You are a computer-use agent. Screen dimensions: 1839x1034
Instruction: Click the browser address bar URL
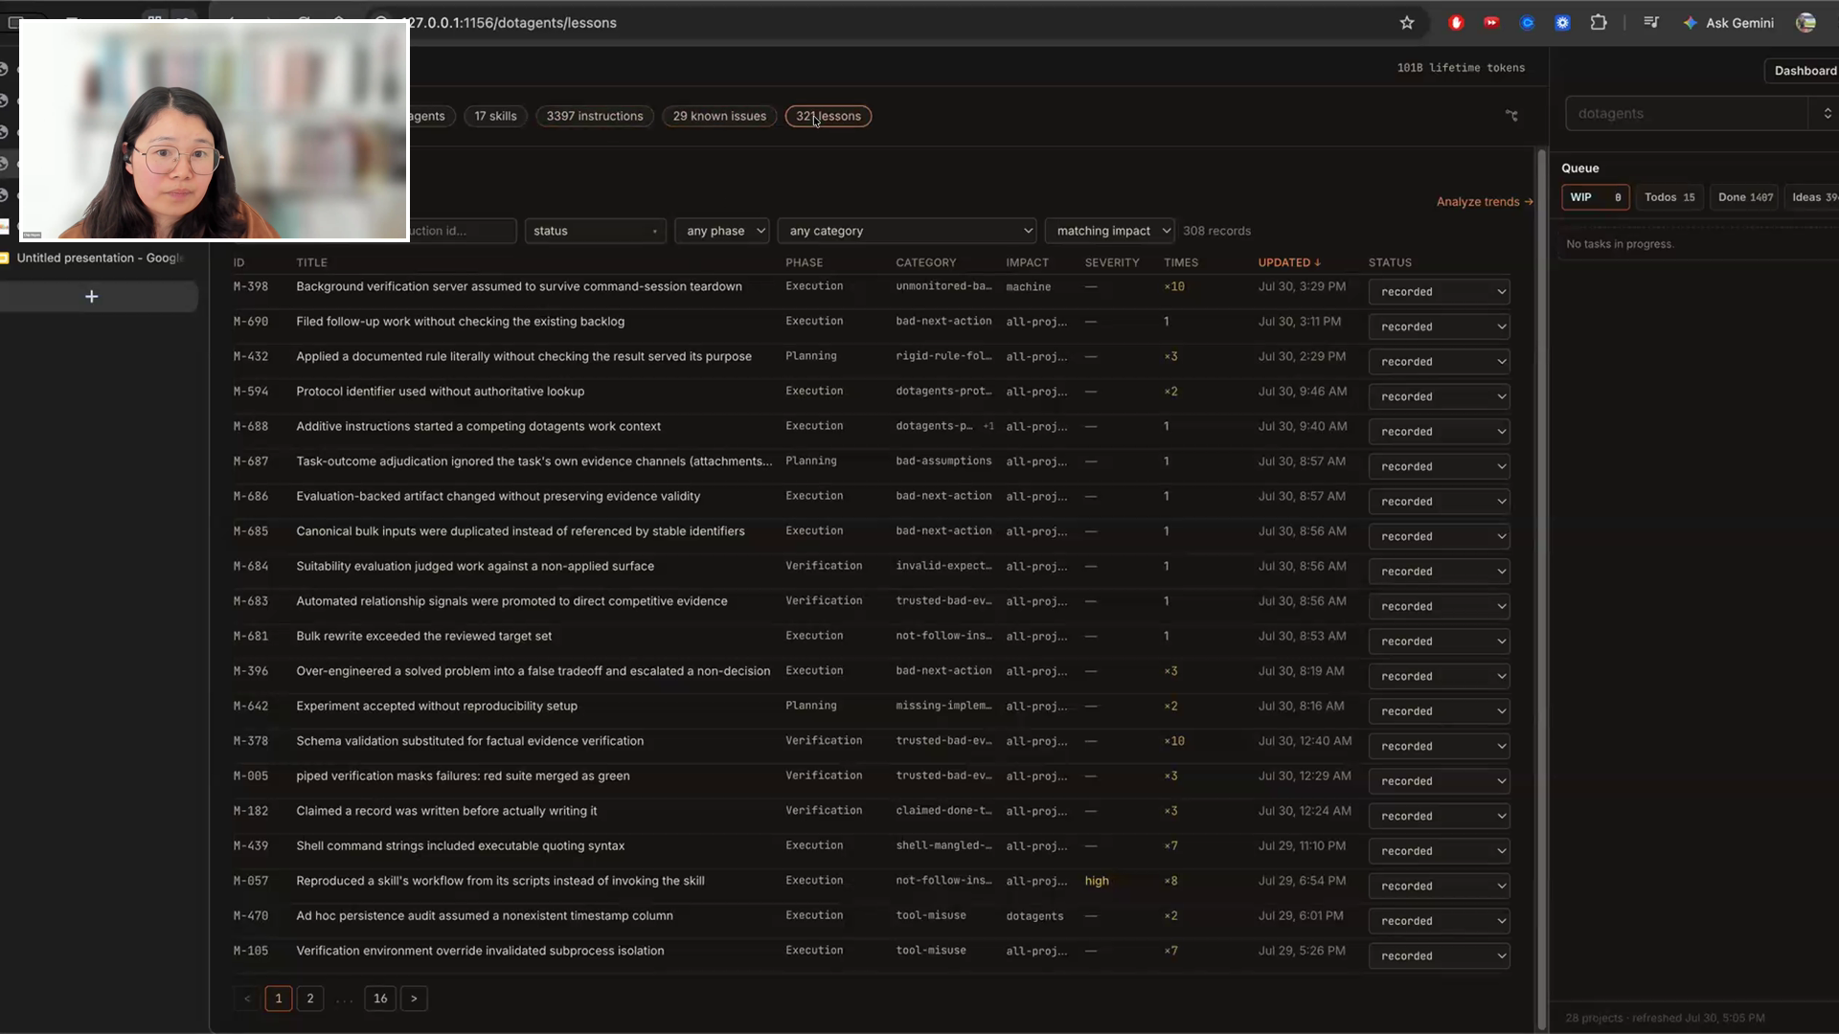click(x=512, y=23)
